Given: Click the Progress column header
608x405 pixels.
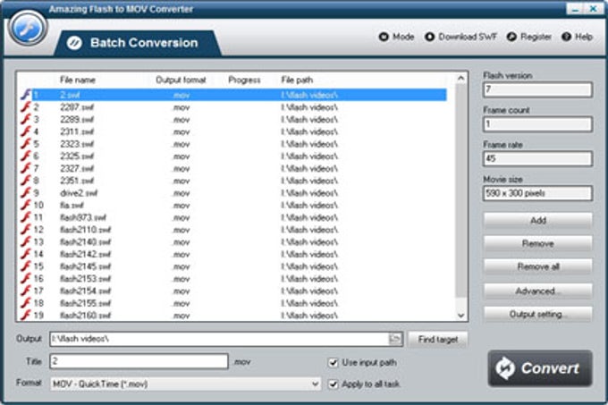Looking at the screenshot, I should (x=244, y=80).
